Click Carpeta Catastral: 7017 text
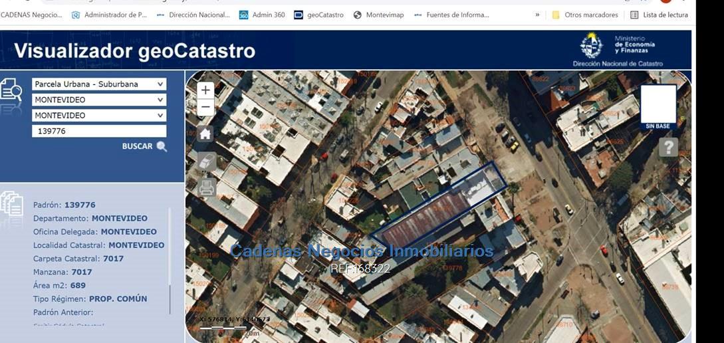 tap(78, 259)
